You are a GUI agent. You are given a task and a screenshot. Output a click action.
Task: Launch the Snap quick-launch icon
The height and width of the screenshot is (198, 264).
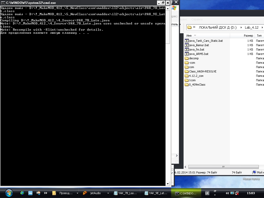(30, 193)
